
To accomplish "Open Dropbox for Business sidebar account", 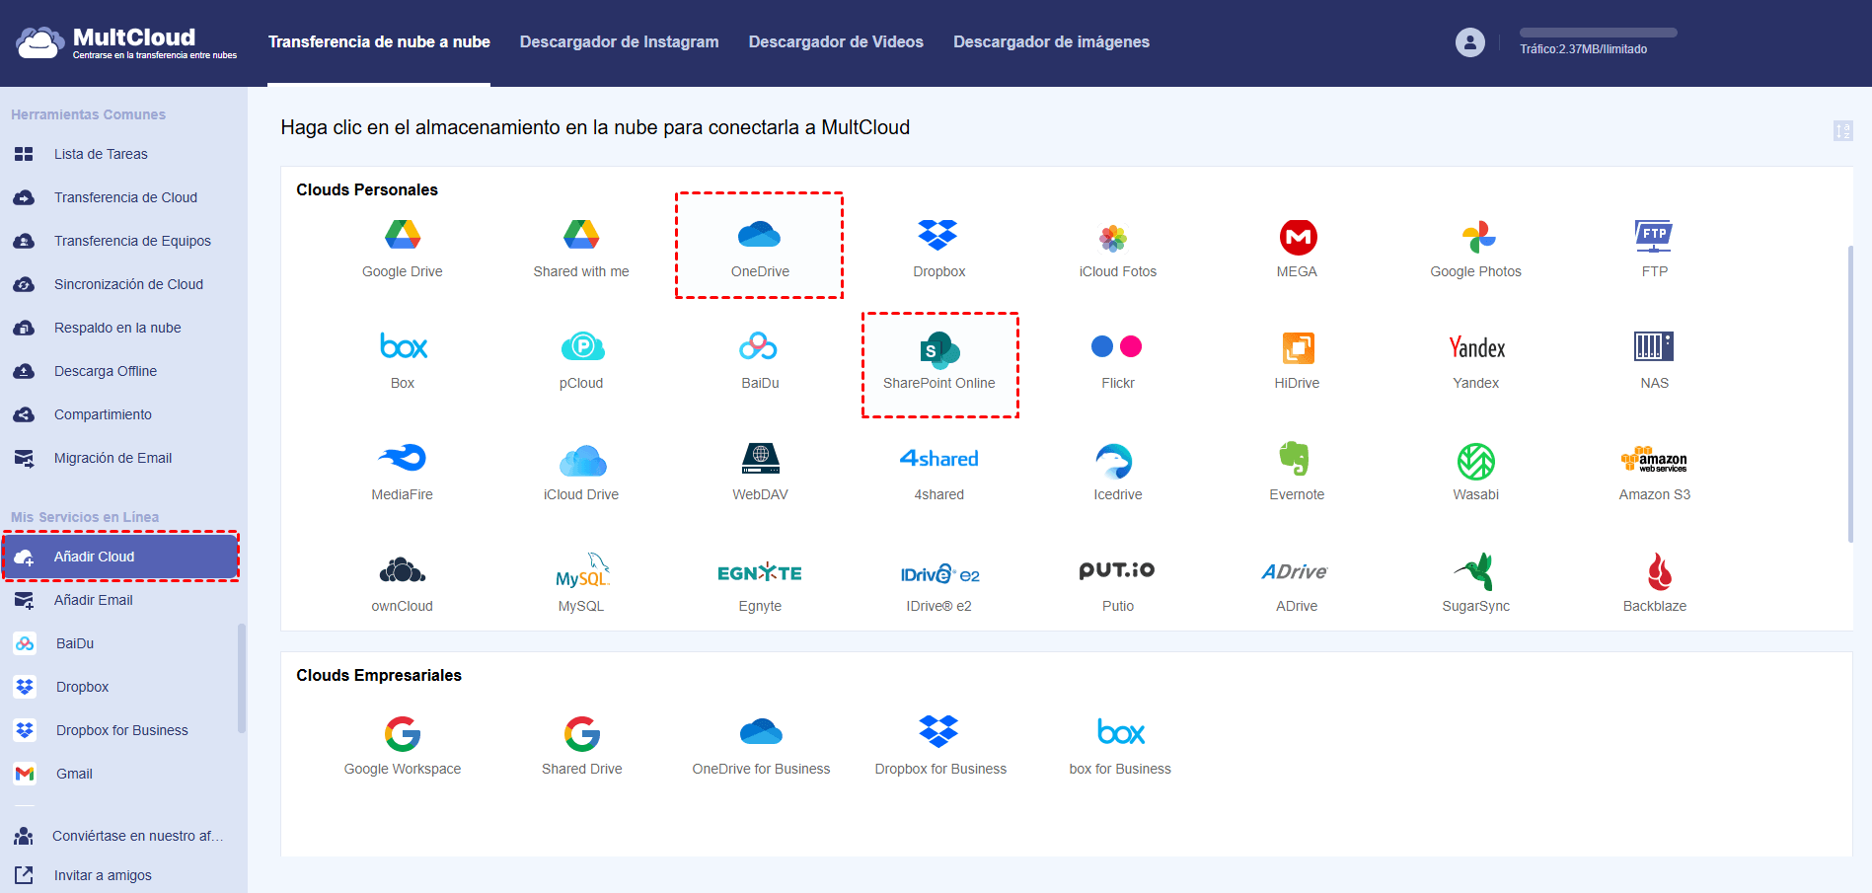I will 120,730.
